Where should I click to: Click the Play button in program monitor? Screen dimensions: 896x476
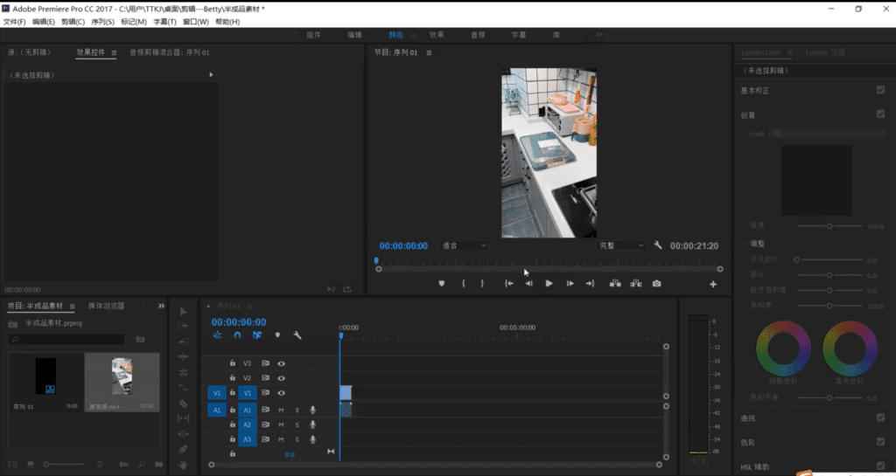click(x=549, y=283)
